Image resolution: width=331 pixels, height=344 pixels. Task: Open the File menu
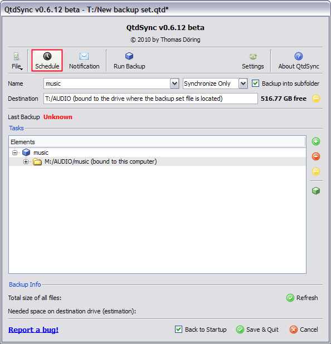point(17,60)
